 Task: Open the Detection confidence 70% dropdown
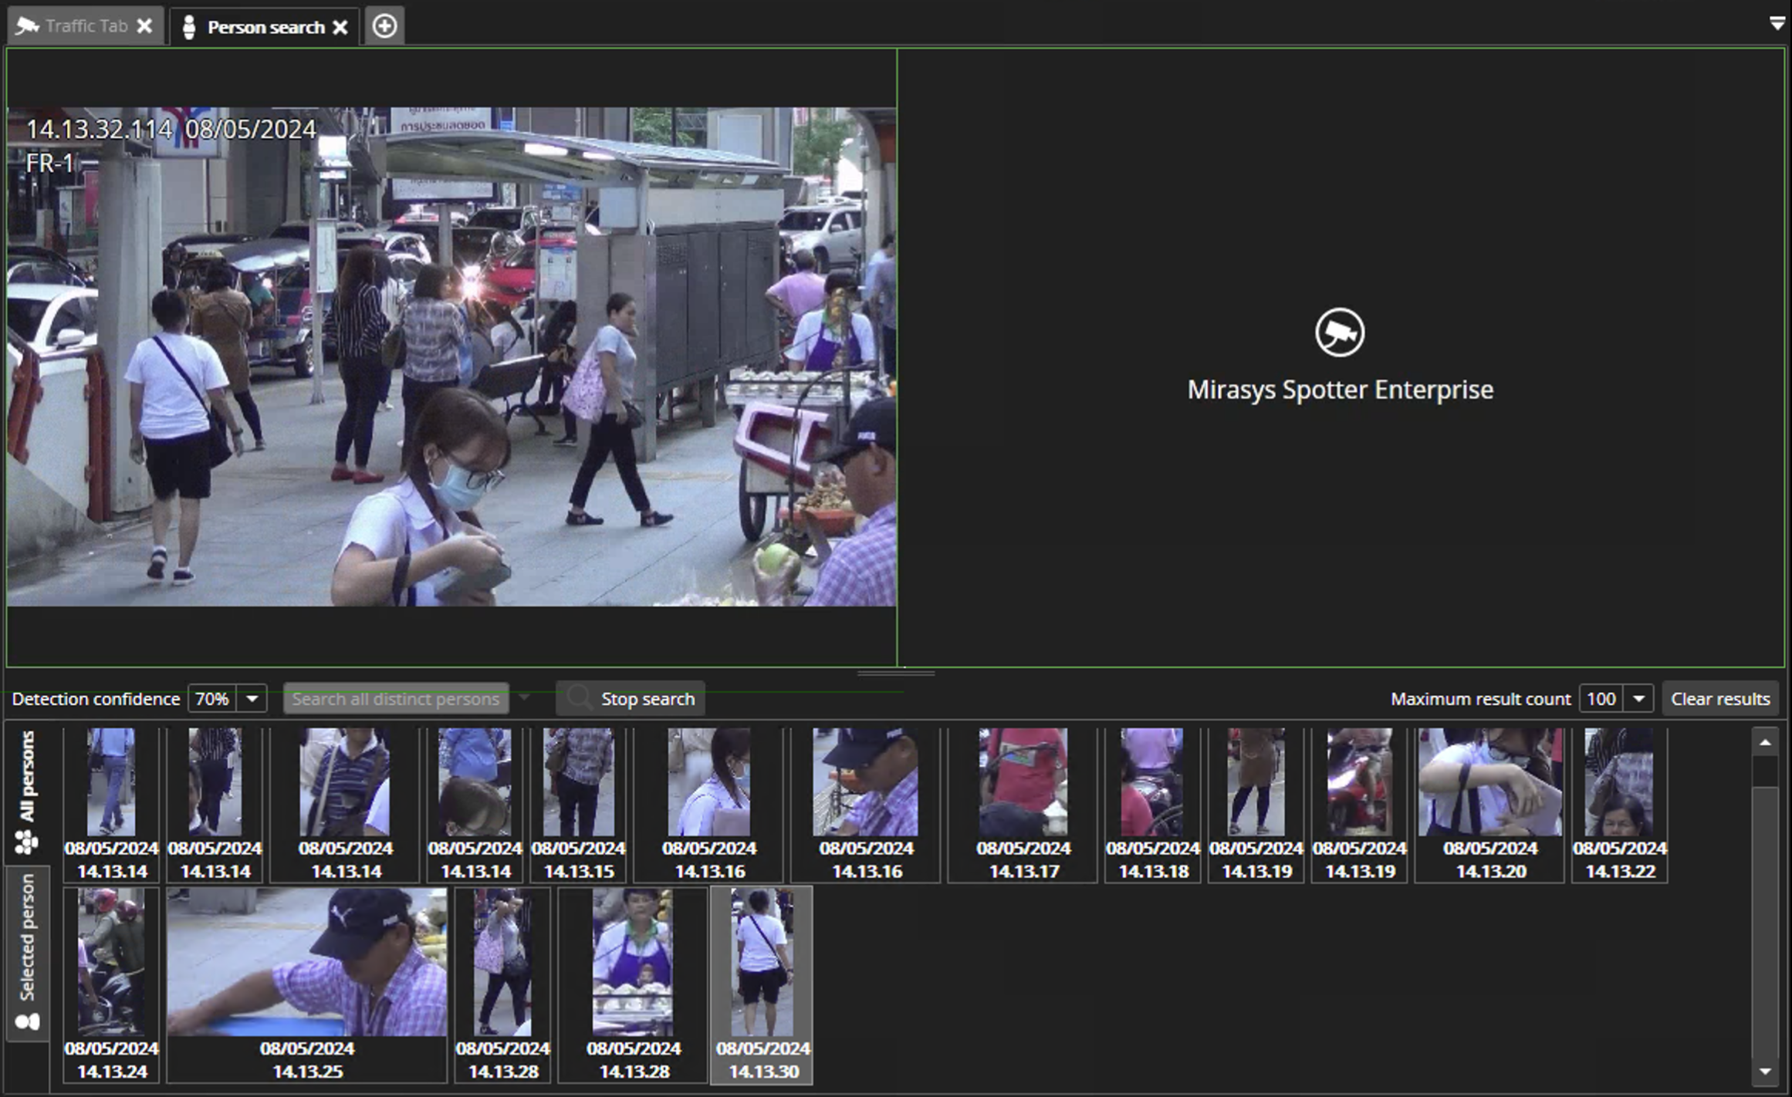tap(252, 699)
